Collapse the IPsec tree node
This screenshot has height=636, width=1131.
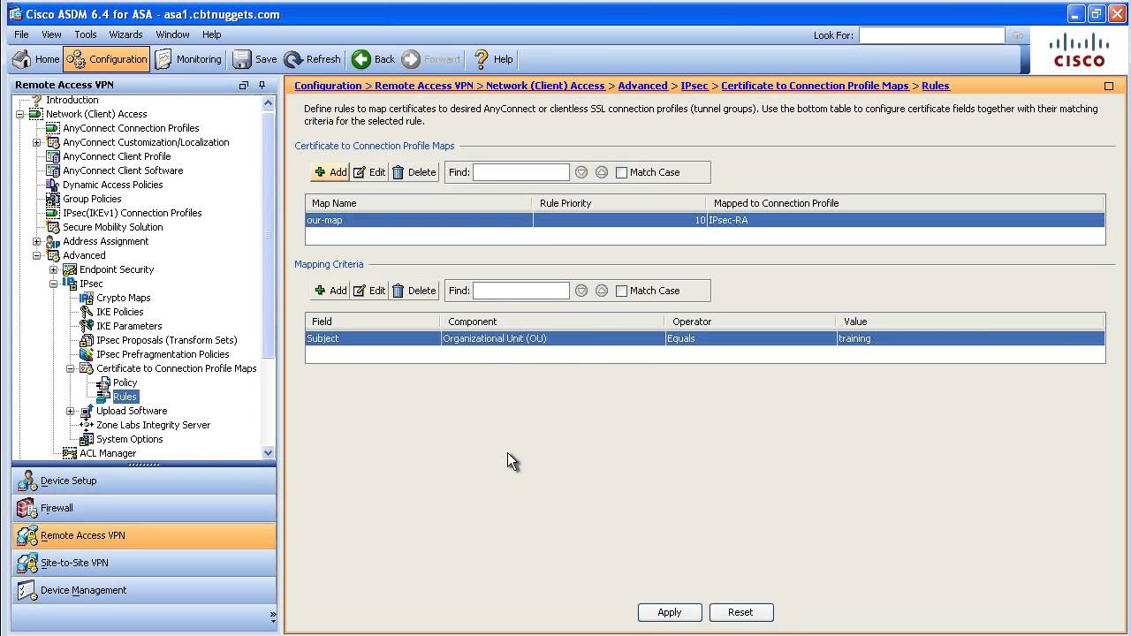click(x=54, y=284)
